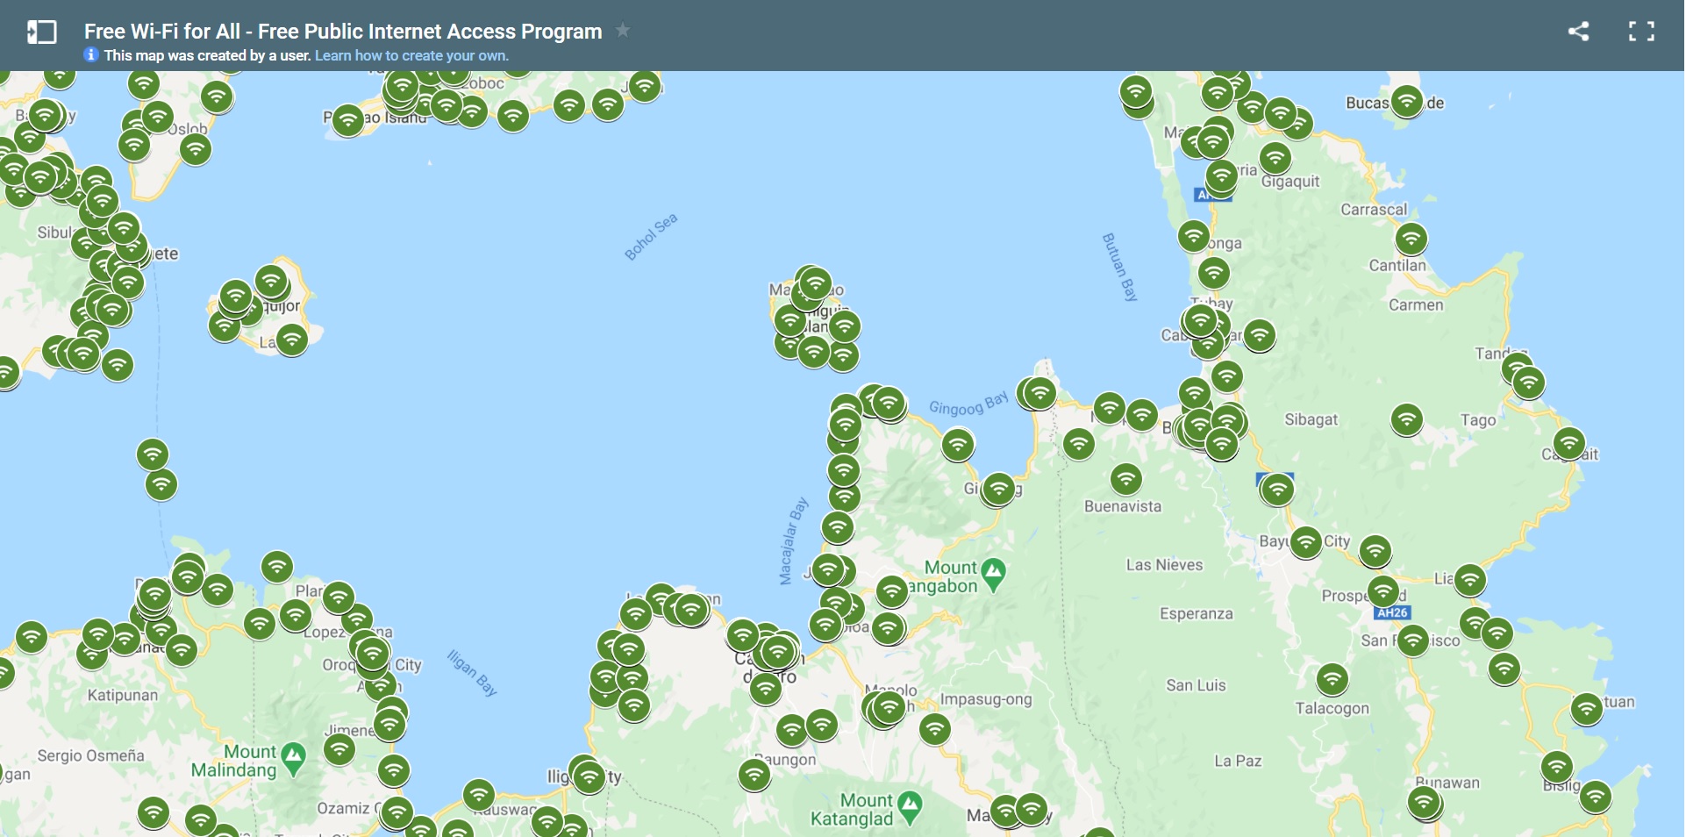Click the Butuan Bay label
Viewport: 1686px width, 837px height.
tap(1120, 267)
